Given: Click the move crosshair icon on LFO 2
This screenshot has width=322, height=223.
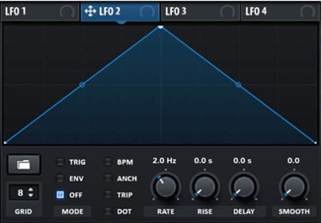Looking at the screenshot, I should click(90, 11).
